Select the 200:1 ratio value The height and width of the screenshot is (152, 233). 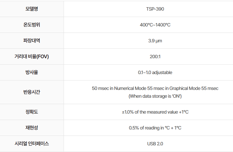coord(155,57)
